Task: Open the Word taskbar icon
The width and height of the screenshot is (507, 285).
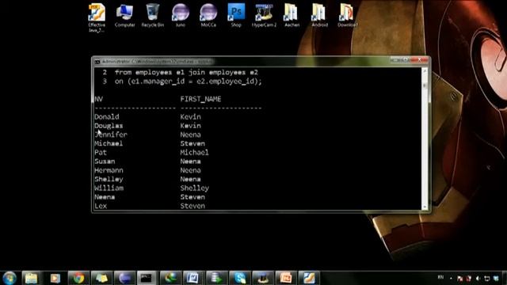Action: pyautogui.click(x=193, y=278)
